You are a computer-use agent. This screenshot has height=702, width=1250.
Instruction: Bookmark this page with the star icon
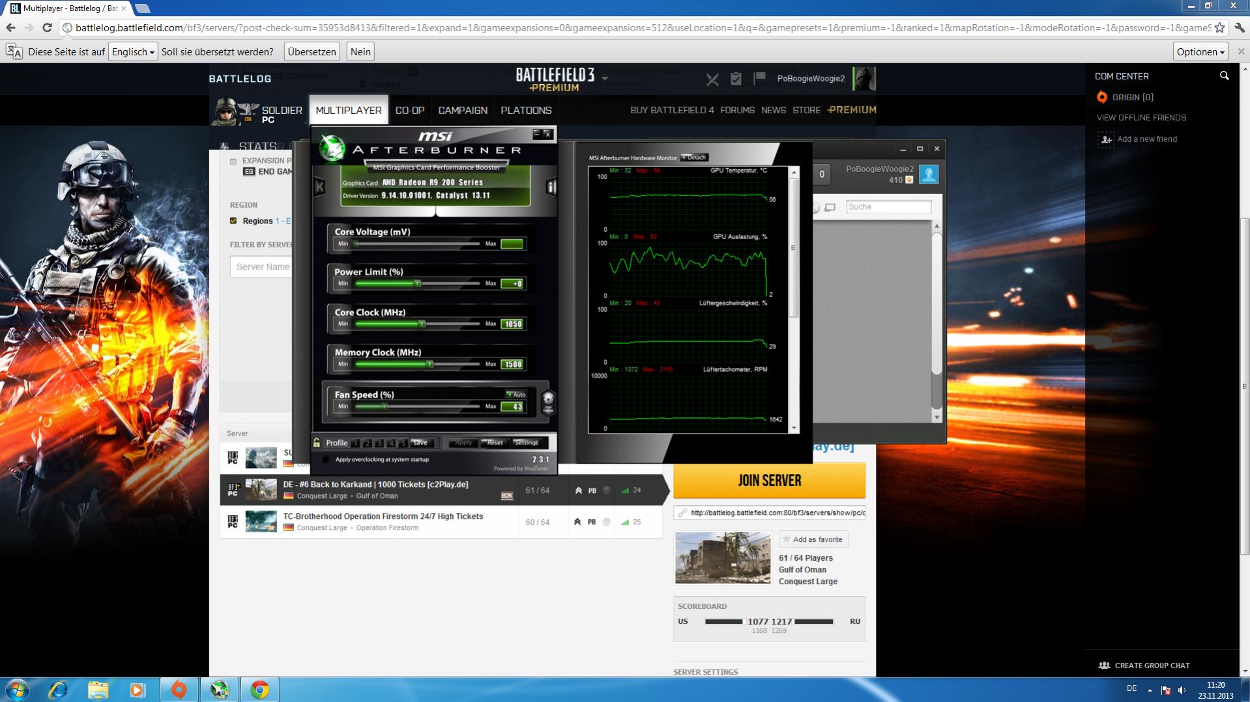(1220, 28)
